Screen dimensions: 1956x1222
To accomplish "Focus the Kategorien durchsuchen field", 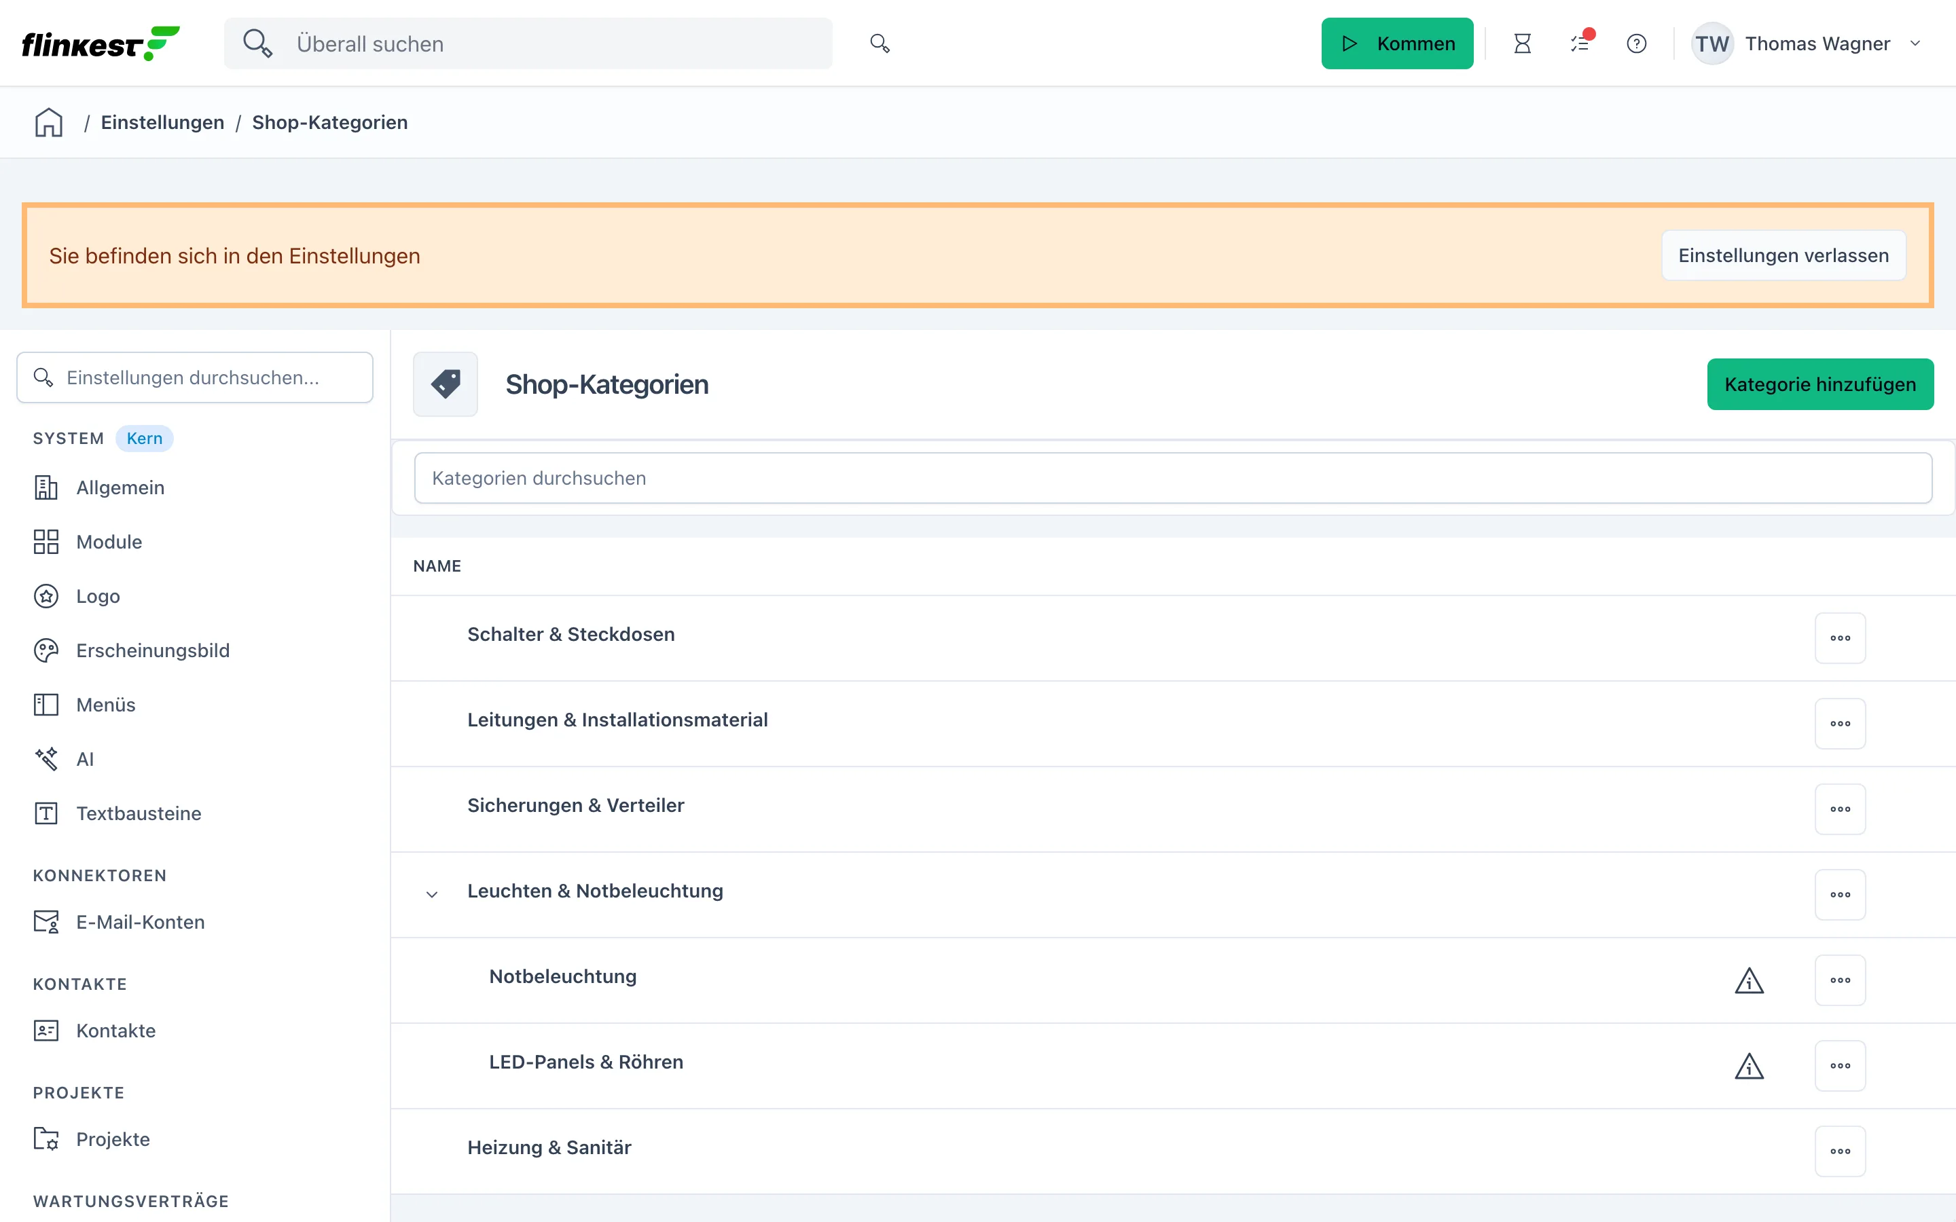I will pyautogui.click(x=1173, y=478).
